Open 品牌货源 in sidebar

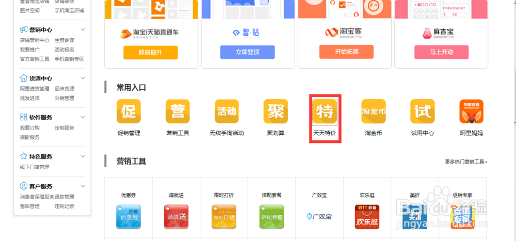[64, 89]
